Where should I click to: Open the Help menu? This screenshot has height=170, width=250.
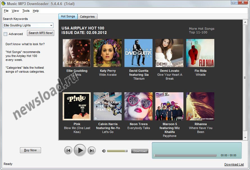tap(36, 11)
